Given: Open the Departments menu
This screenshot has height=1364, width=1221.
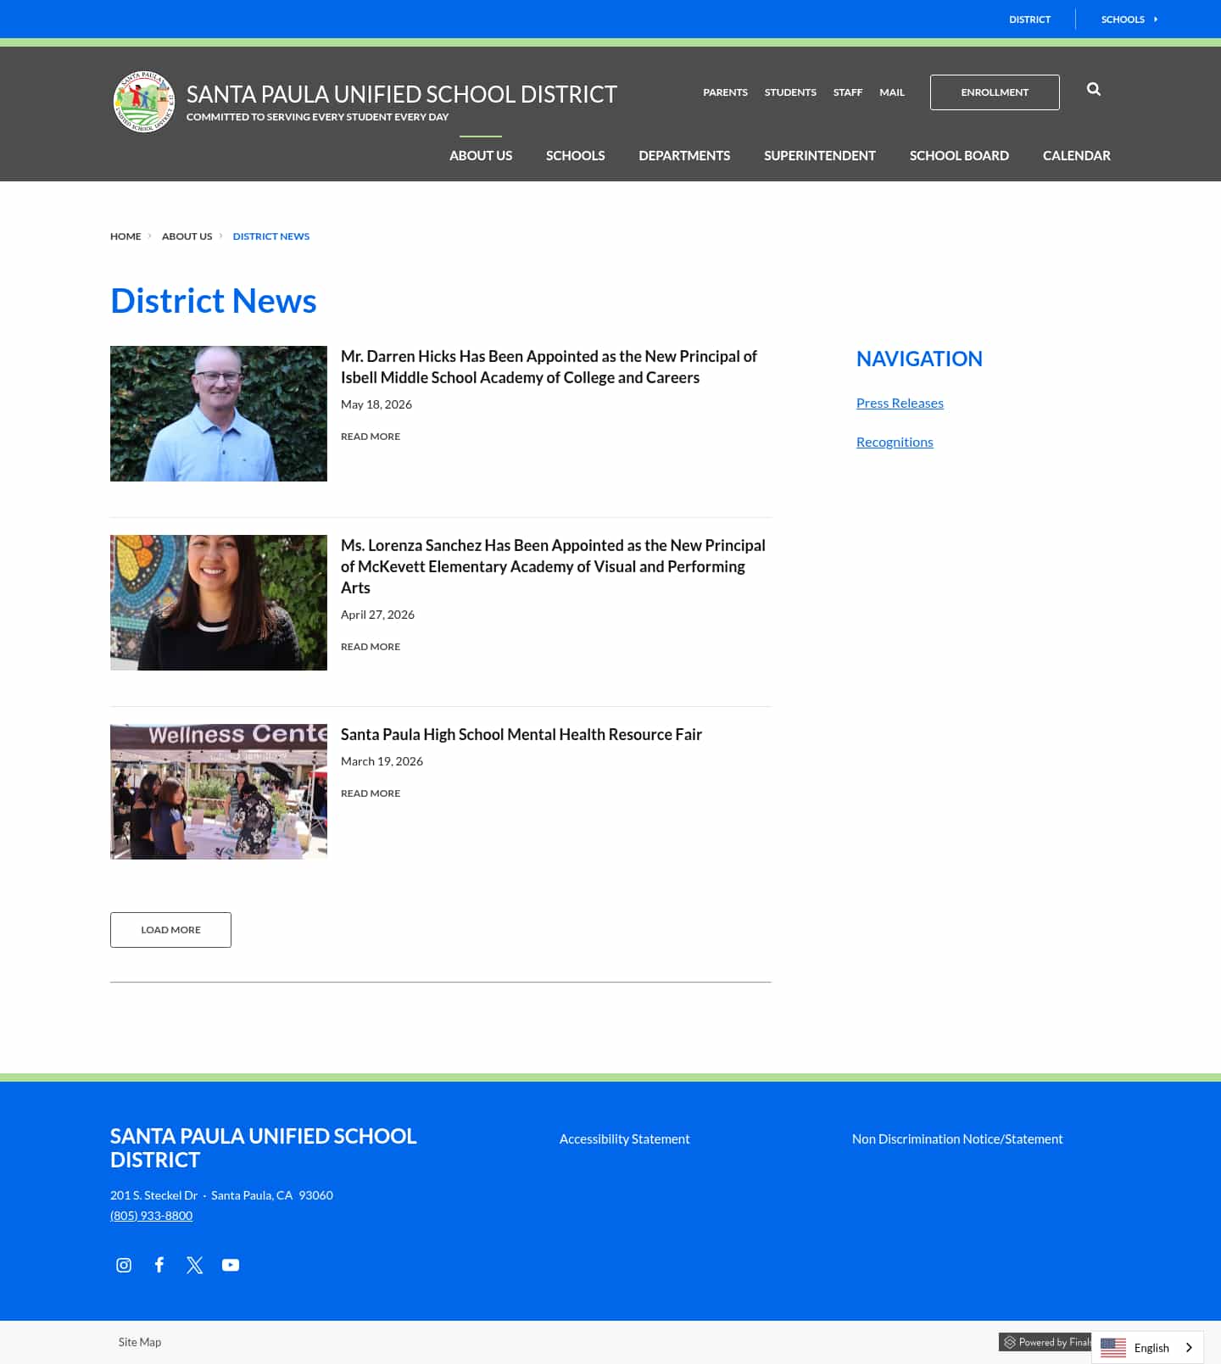Looking at the screenshot, I should pyautogui.click(x=684, y=156).
